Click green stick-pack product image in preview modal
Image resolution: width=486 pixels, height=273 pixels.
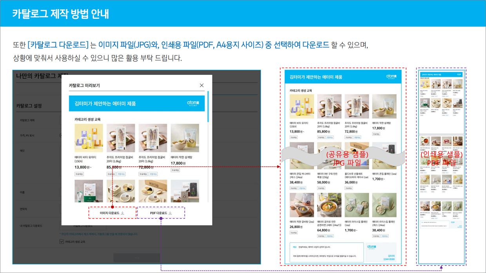click(89, 191)
